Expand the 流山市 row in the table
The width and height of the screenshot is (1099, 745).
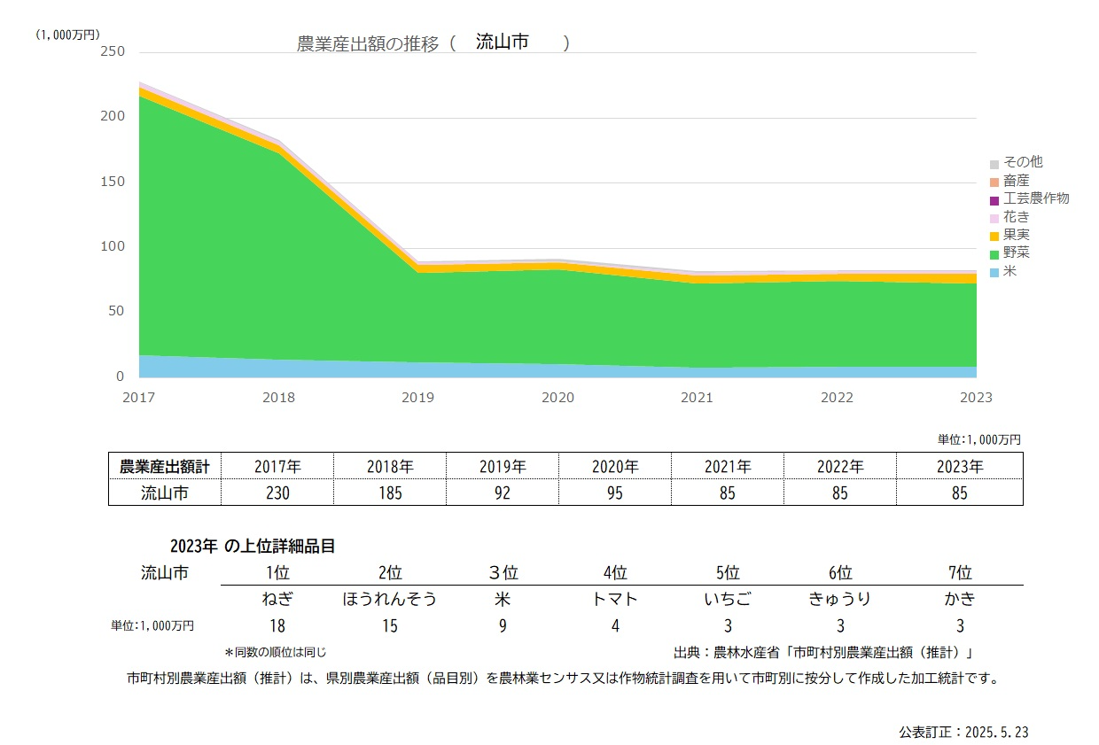[x=164, y=493]
